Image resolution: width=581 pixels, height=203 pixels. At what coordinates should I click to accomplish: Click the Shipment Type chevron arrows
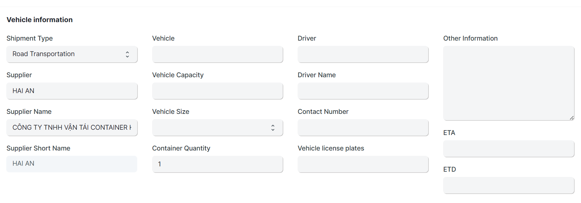pos(127,54)
